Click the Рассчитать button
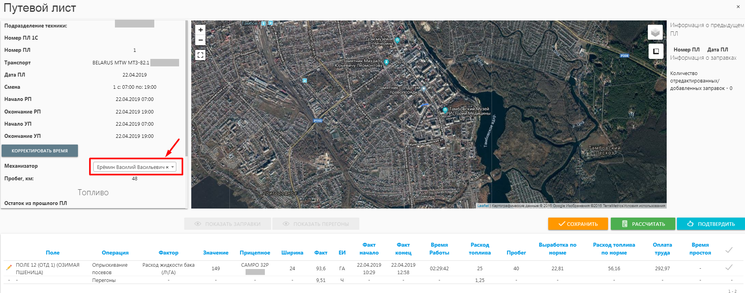 click(643, 224)
